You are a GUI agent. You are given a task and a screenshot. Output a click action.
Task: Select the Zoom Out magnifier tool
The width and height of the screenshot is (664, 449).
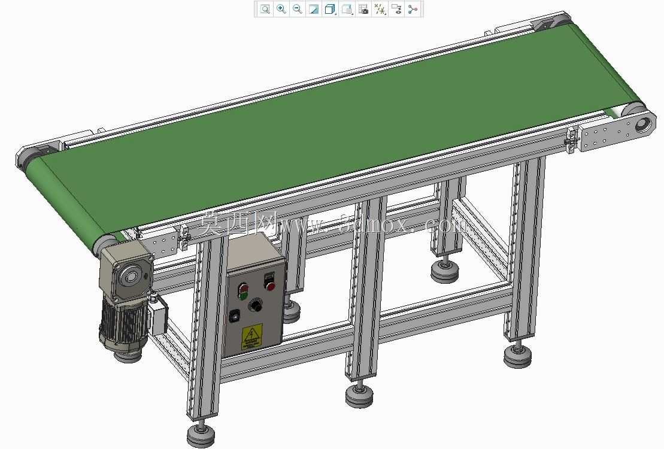[x=298, y=10]
